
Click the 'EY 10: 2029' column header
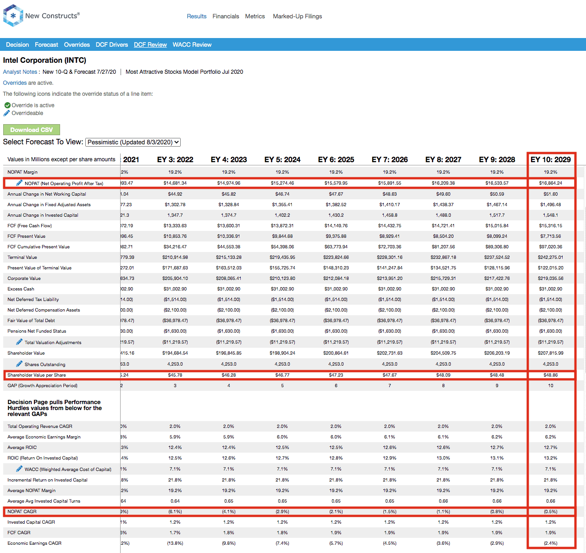coord(551,159)
